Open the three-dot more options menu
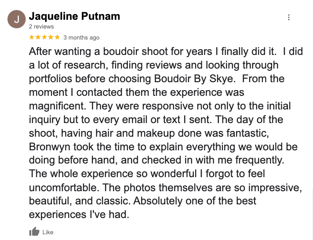 click(x=289, y=18)
